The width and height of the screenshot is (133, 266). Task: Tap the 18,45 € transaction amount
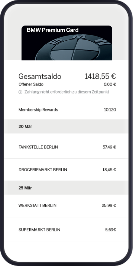109,170
